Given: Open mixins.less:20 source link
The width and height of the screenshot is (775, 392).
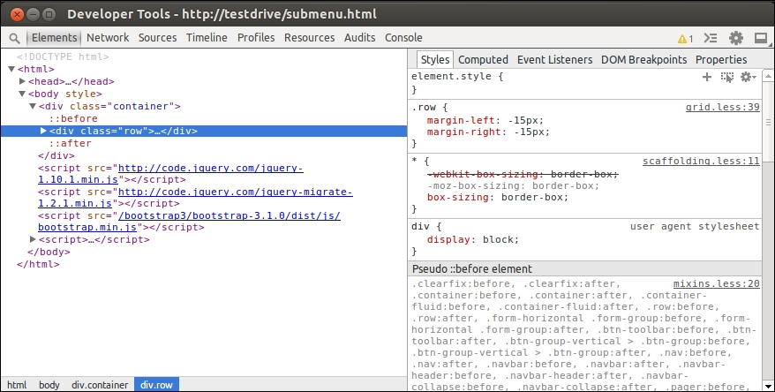Looking at the screenshot, I should click(716, 283).
